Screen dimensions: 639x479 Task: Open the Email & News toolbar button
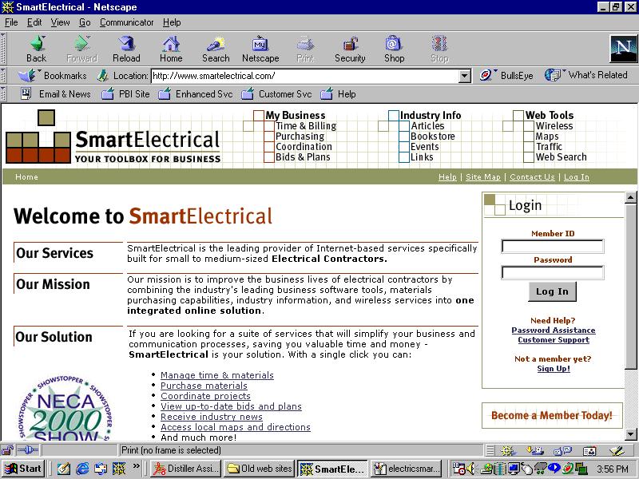pos(56,94)
